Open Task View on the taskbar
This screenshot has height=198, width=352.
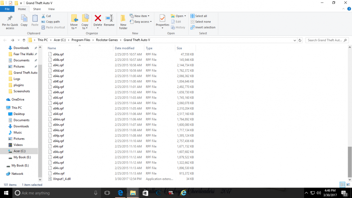coord(107,193)
